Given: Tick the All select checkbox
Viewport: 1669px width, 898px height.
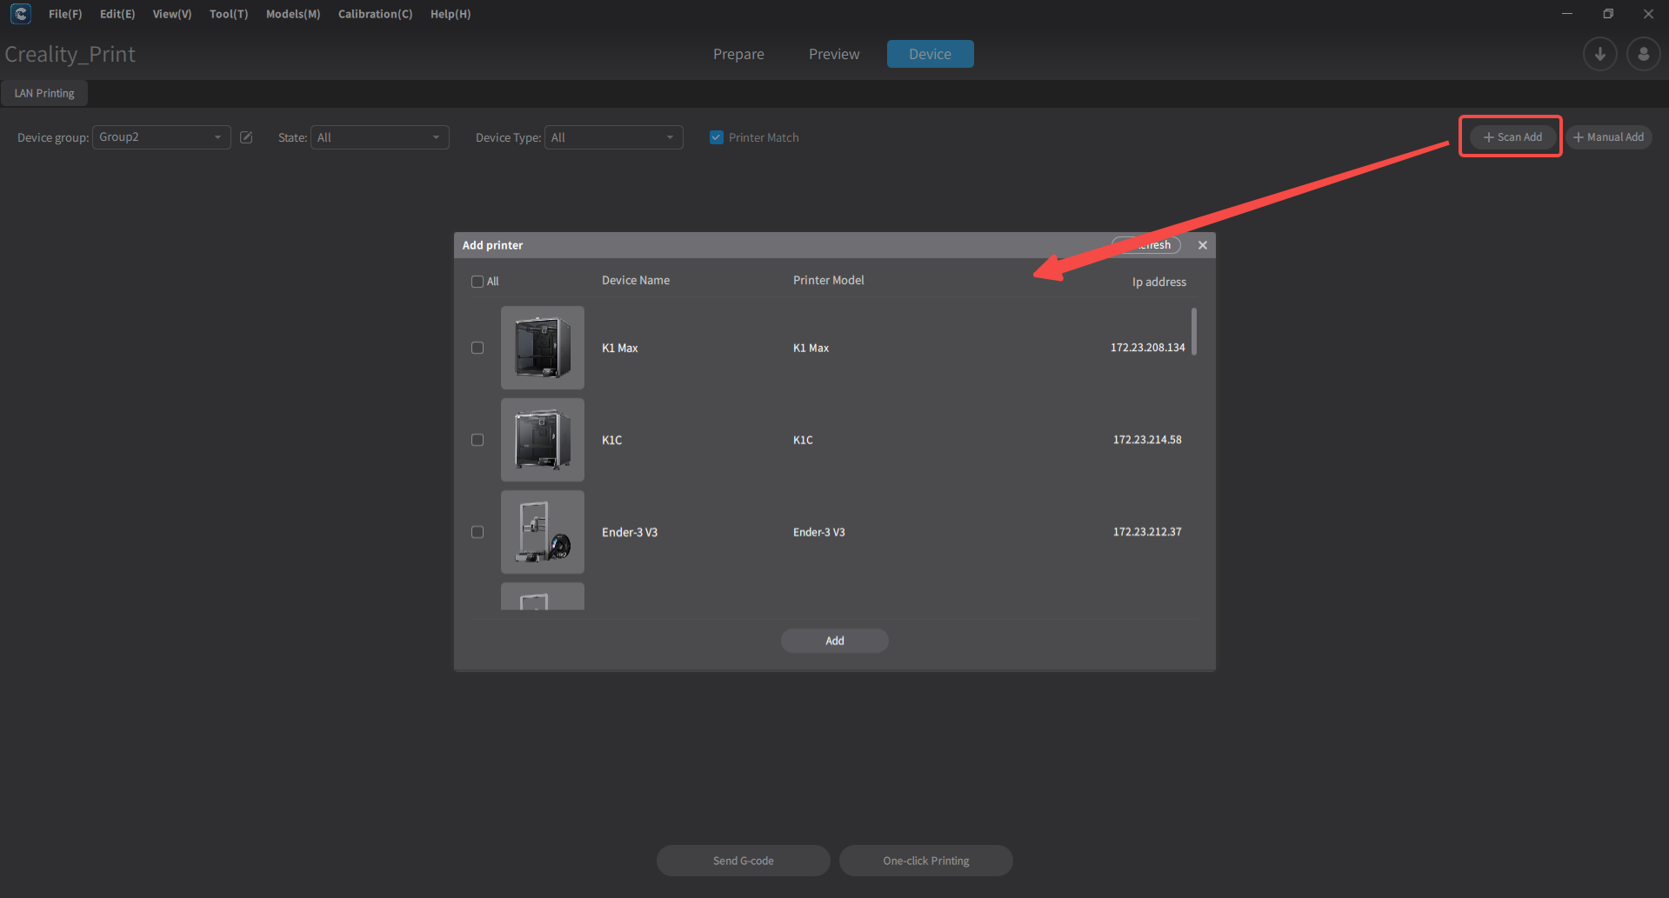Looking at the screenshot, I should point(477,282).
